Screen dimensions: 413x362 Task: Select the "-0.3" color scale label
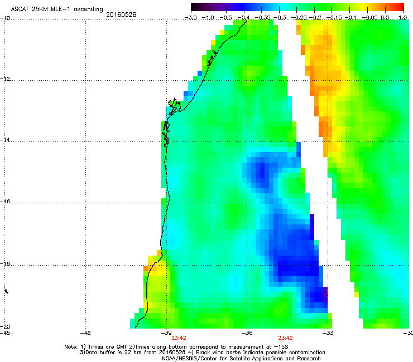(x=280, y=18)
